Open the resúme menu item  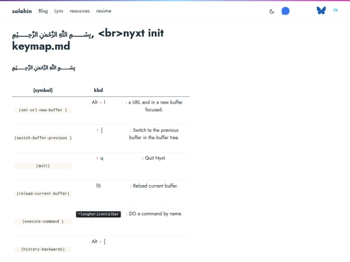point(104,11)
